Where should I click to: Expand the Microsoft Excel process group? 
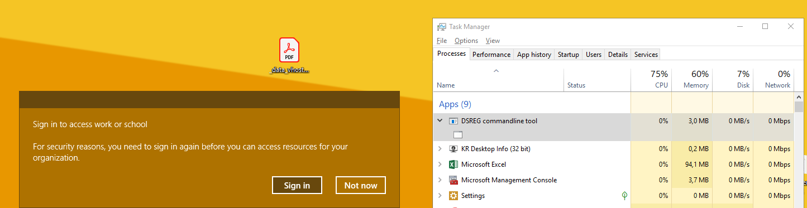440,165
